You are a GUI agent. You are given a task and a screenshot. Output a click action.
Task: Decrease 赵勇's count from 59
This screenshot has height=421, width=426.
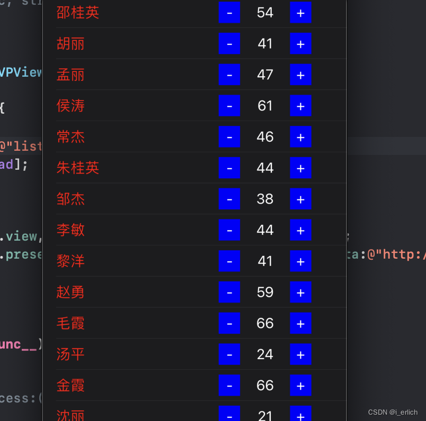(x=229, y=292)
